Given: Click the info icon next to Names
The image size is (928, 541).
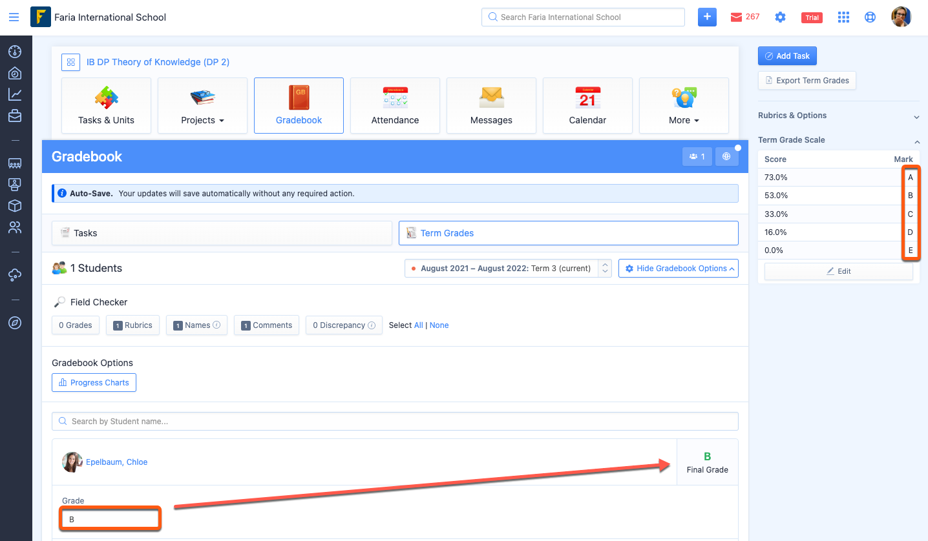Looking at the screenshot, I should pyautogui.click(x=216, y=325).
